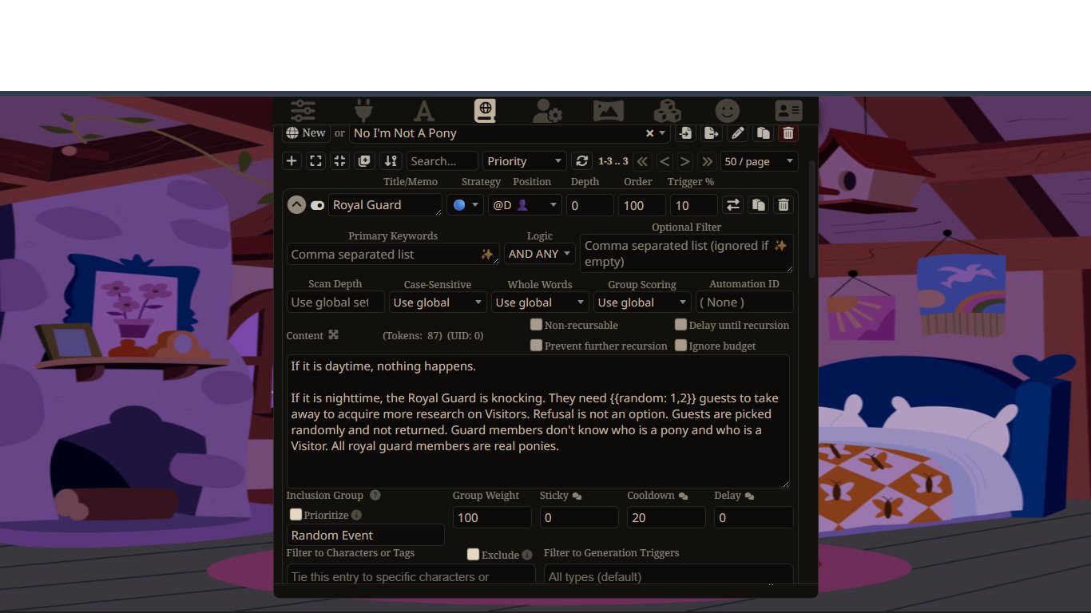Duplicate the lorebook file
The width and height of the screenshot is (1091, 613).
click(x=763, y=133)
